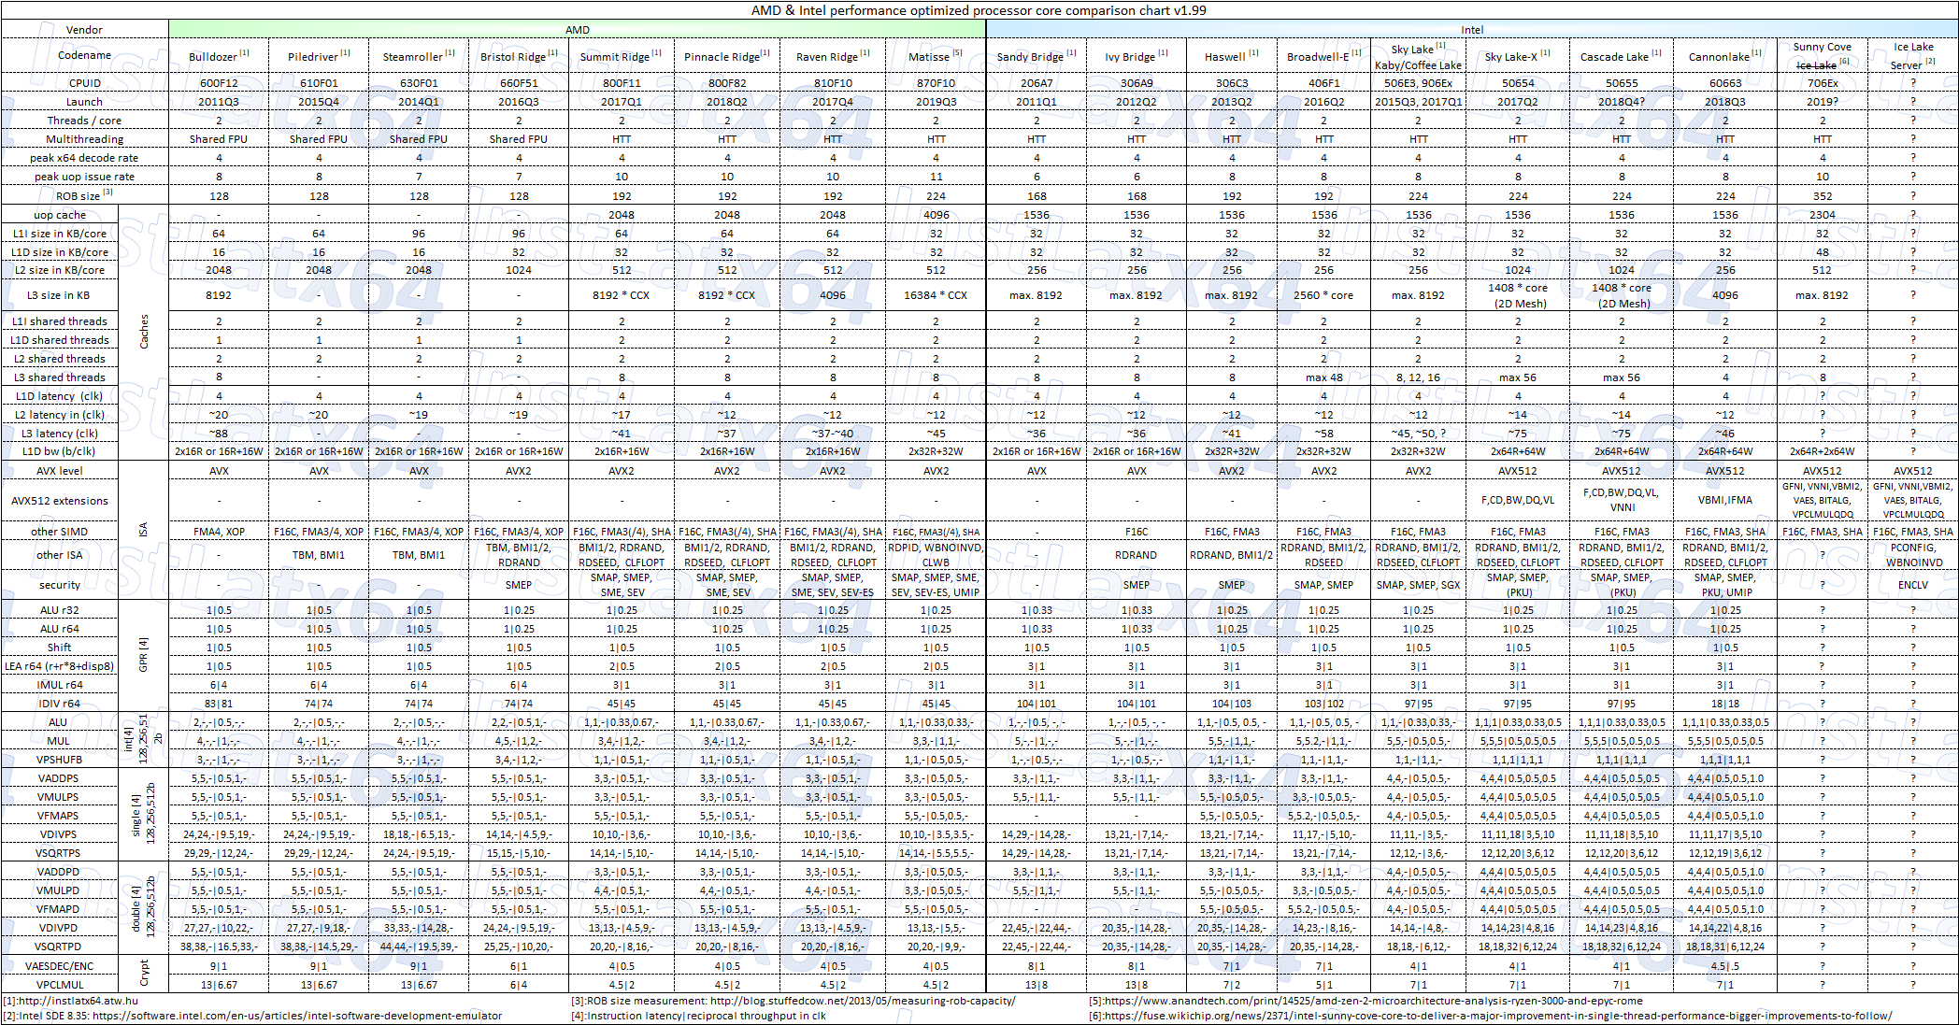
Task: Open the wikichip Sunny Cove footnote link
Action: click(1497, 1016)
